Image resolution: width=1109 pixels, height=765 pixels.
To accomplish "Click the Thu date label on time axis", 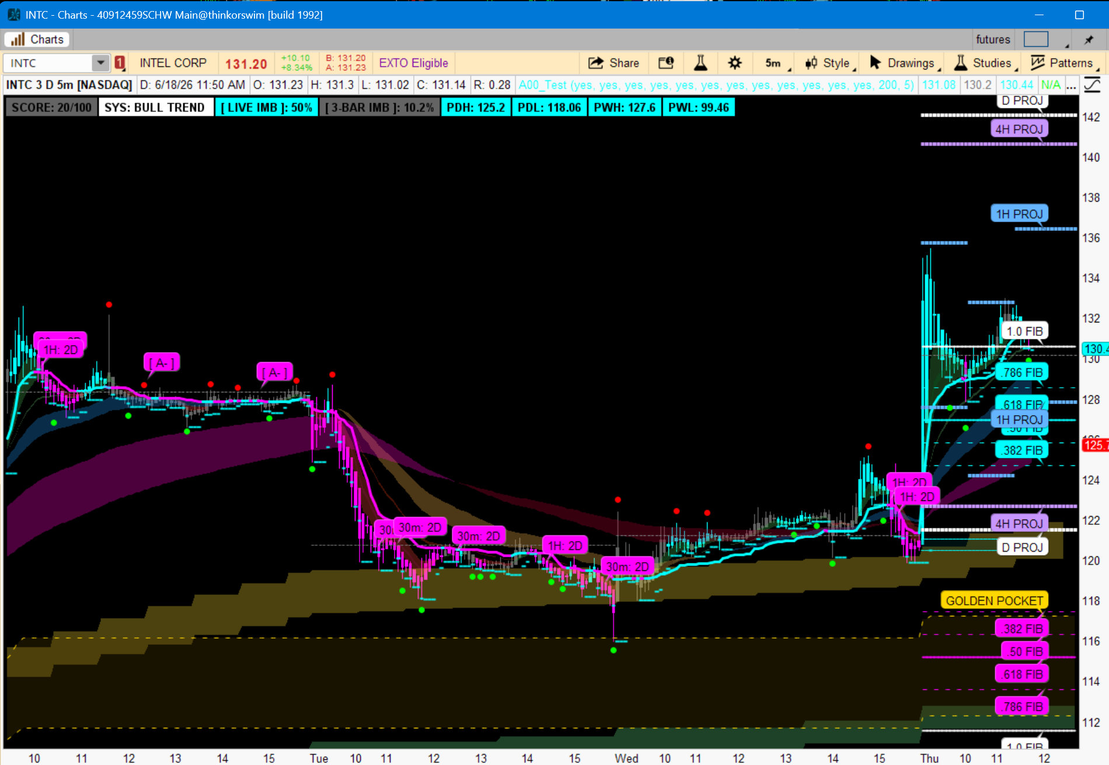I will point(929,758).
